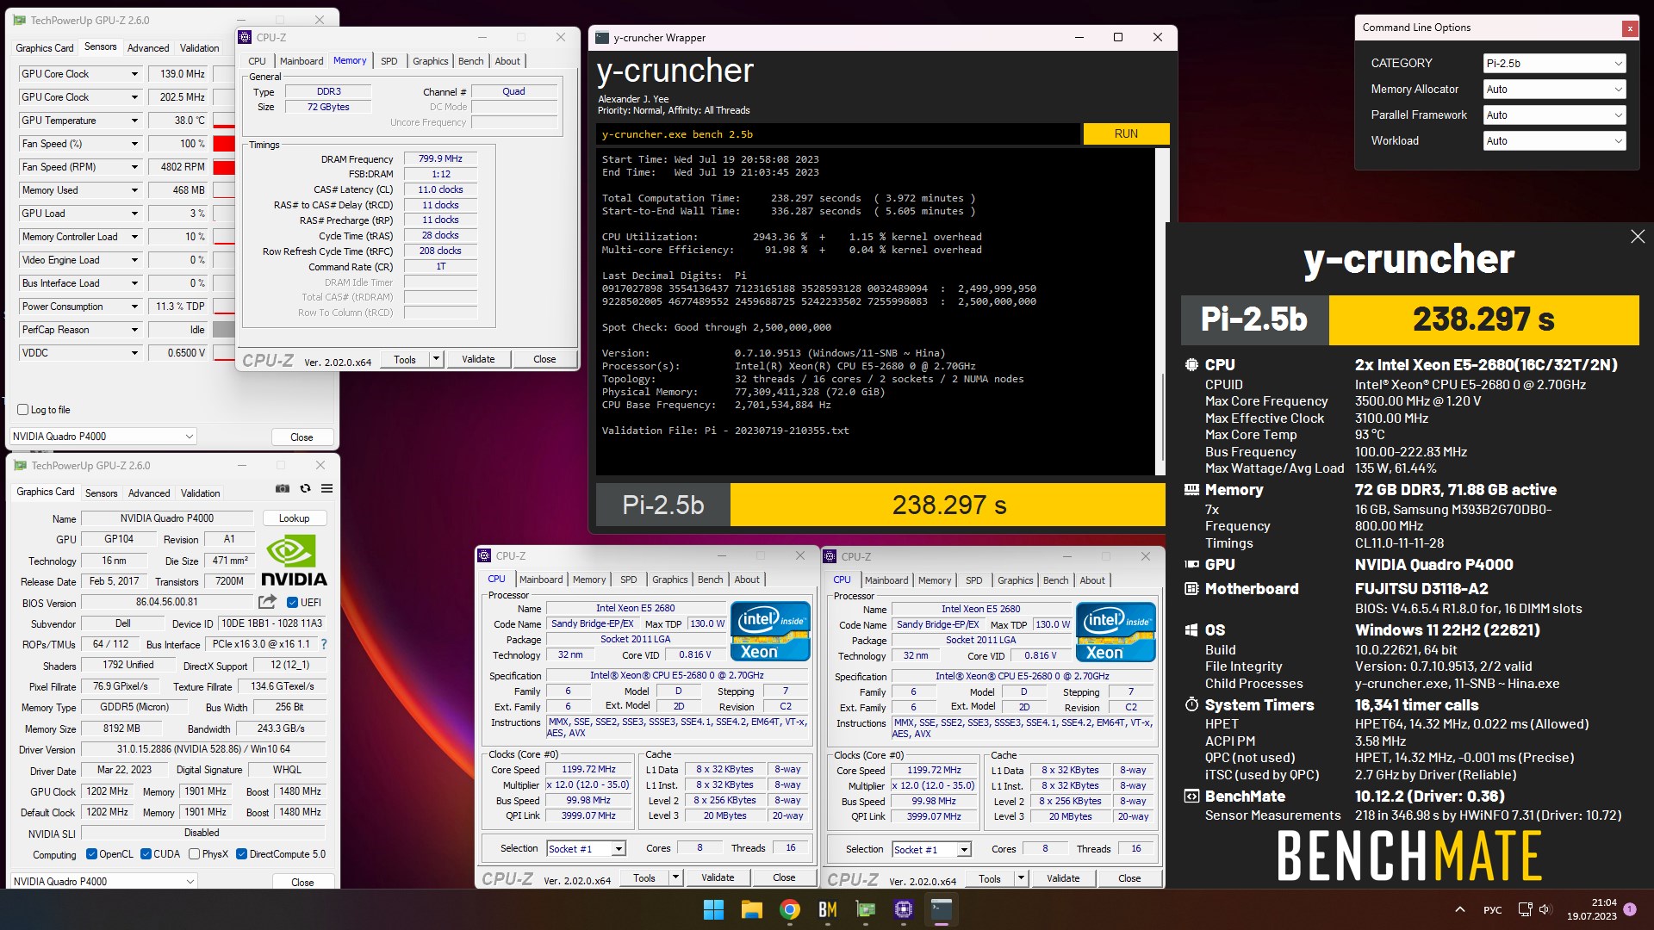Open BenchMate from the taskbar

827,909
